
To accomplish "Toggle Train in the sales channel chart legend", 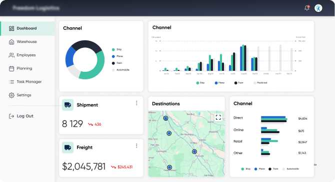I will (273, 169).
